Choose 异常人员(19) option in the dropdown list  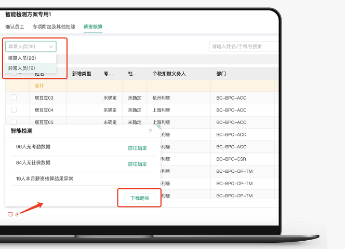22,68
